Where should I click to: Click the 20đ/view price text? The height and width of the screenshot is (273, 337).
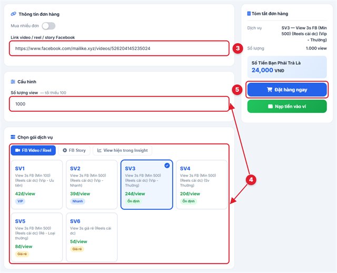coord(190,193)
